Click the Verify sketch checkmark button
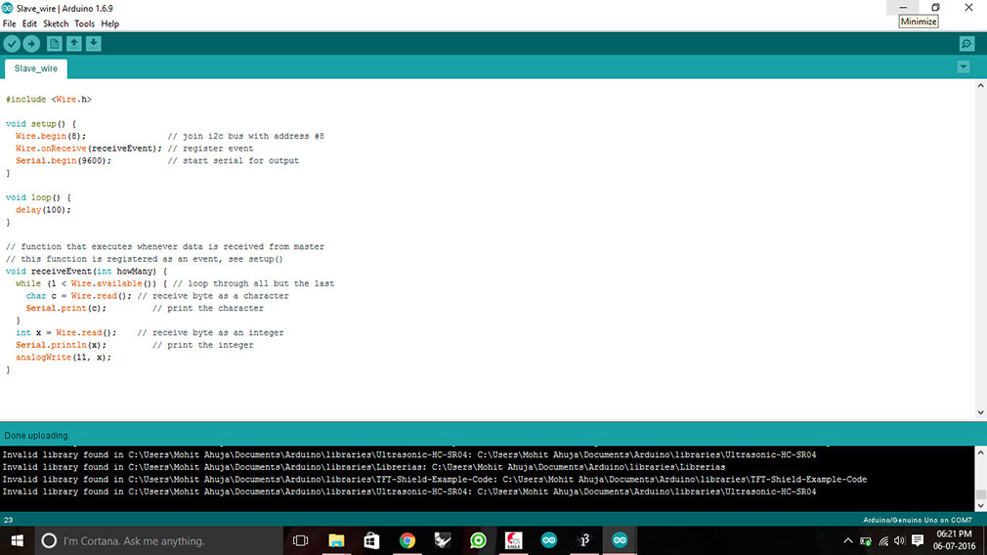This screenshot has width=987, height=555. 12,43
